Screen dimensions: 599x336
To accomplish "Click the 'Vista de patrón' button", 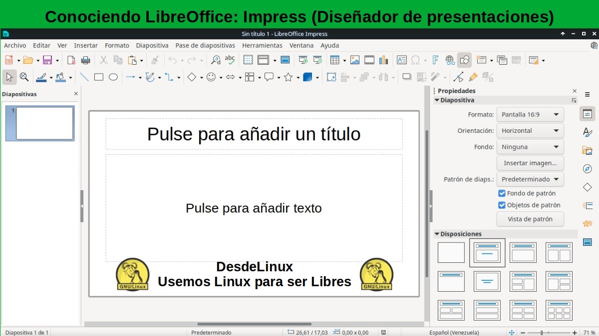I will (x=530, y=219).
